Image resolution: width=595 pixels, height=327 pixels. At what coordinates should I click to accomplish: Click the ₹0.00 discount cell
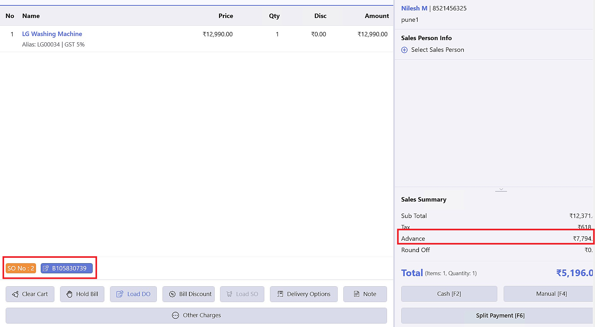click(x=318, y=34)
